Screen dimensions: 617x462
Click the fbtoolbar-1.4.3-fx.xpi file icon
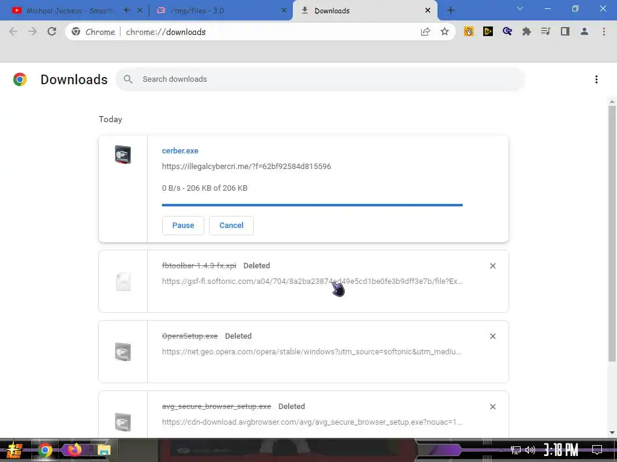point(123,282)
